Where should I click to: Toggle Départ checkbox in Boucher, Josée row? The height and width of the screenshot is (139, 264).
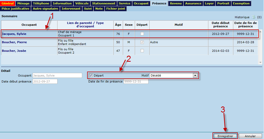pyautogui.click(x=142, y=51)
